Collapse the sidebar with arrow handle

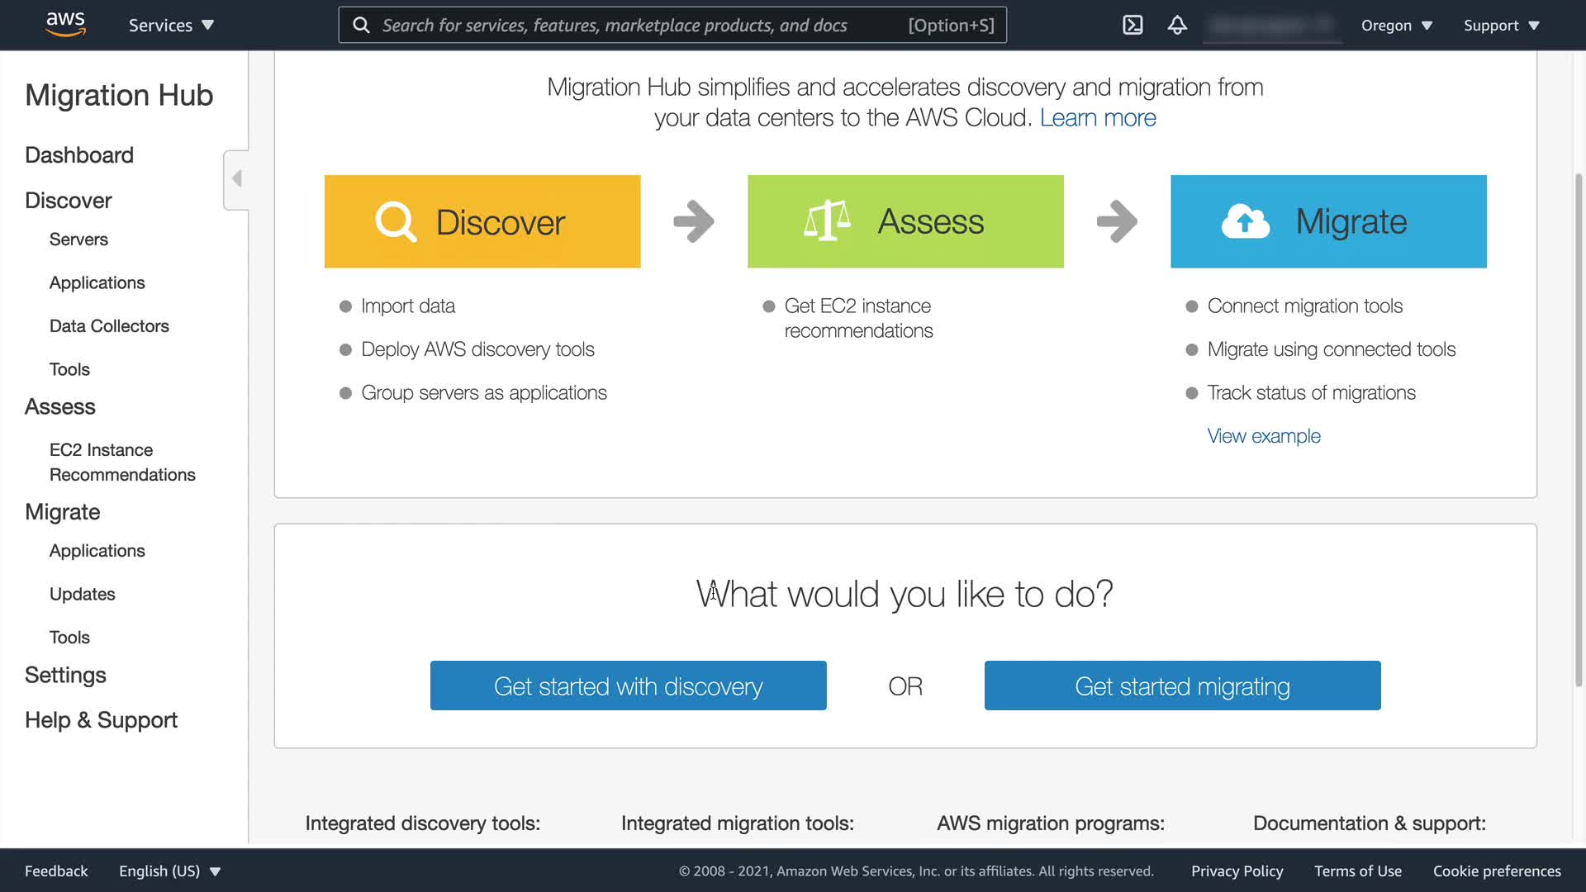click(x=237, y=179)
